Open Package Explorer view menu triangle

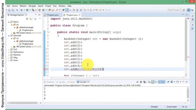tap(40, 19)
